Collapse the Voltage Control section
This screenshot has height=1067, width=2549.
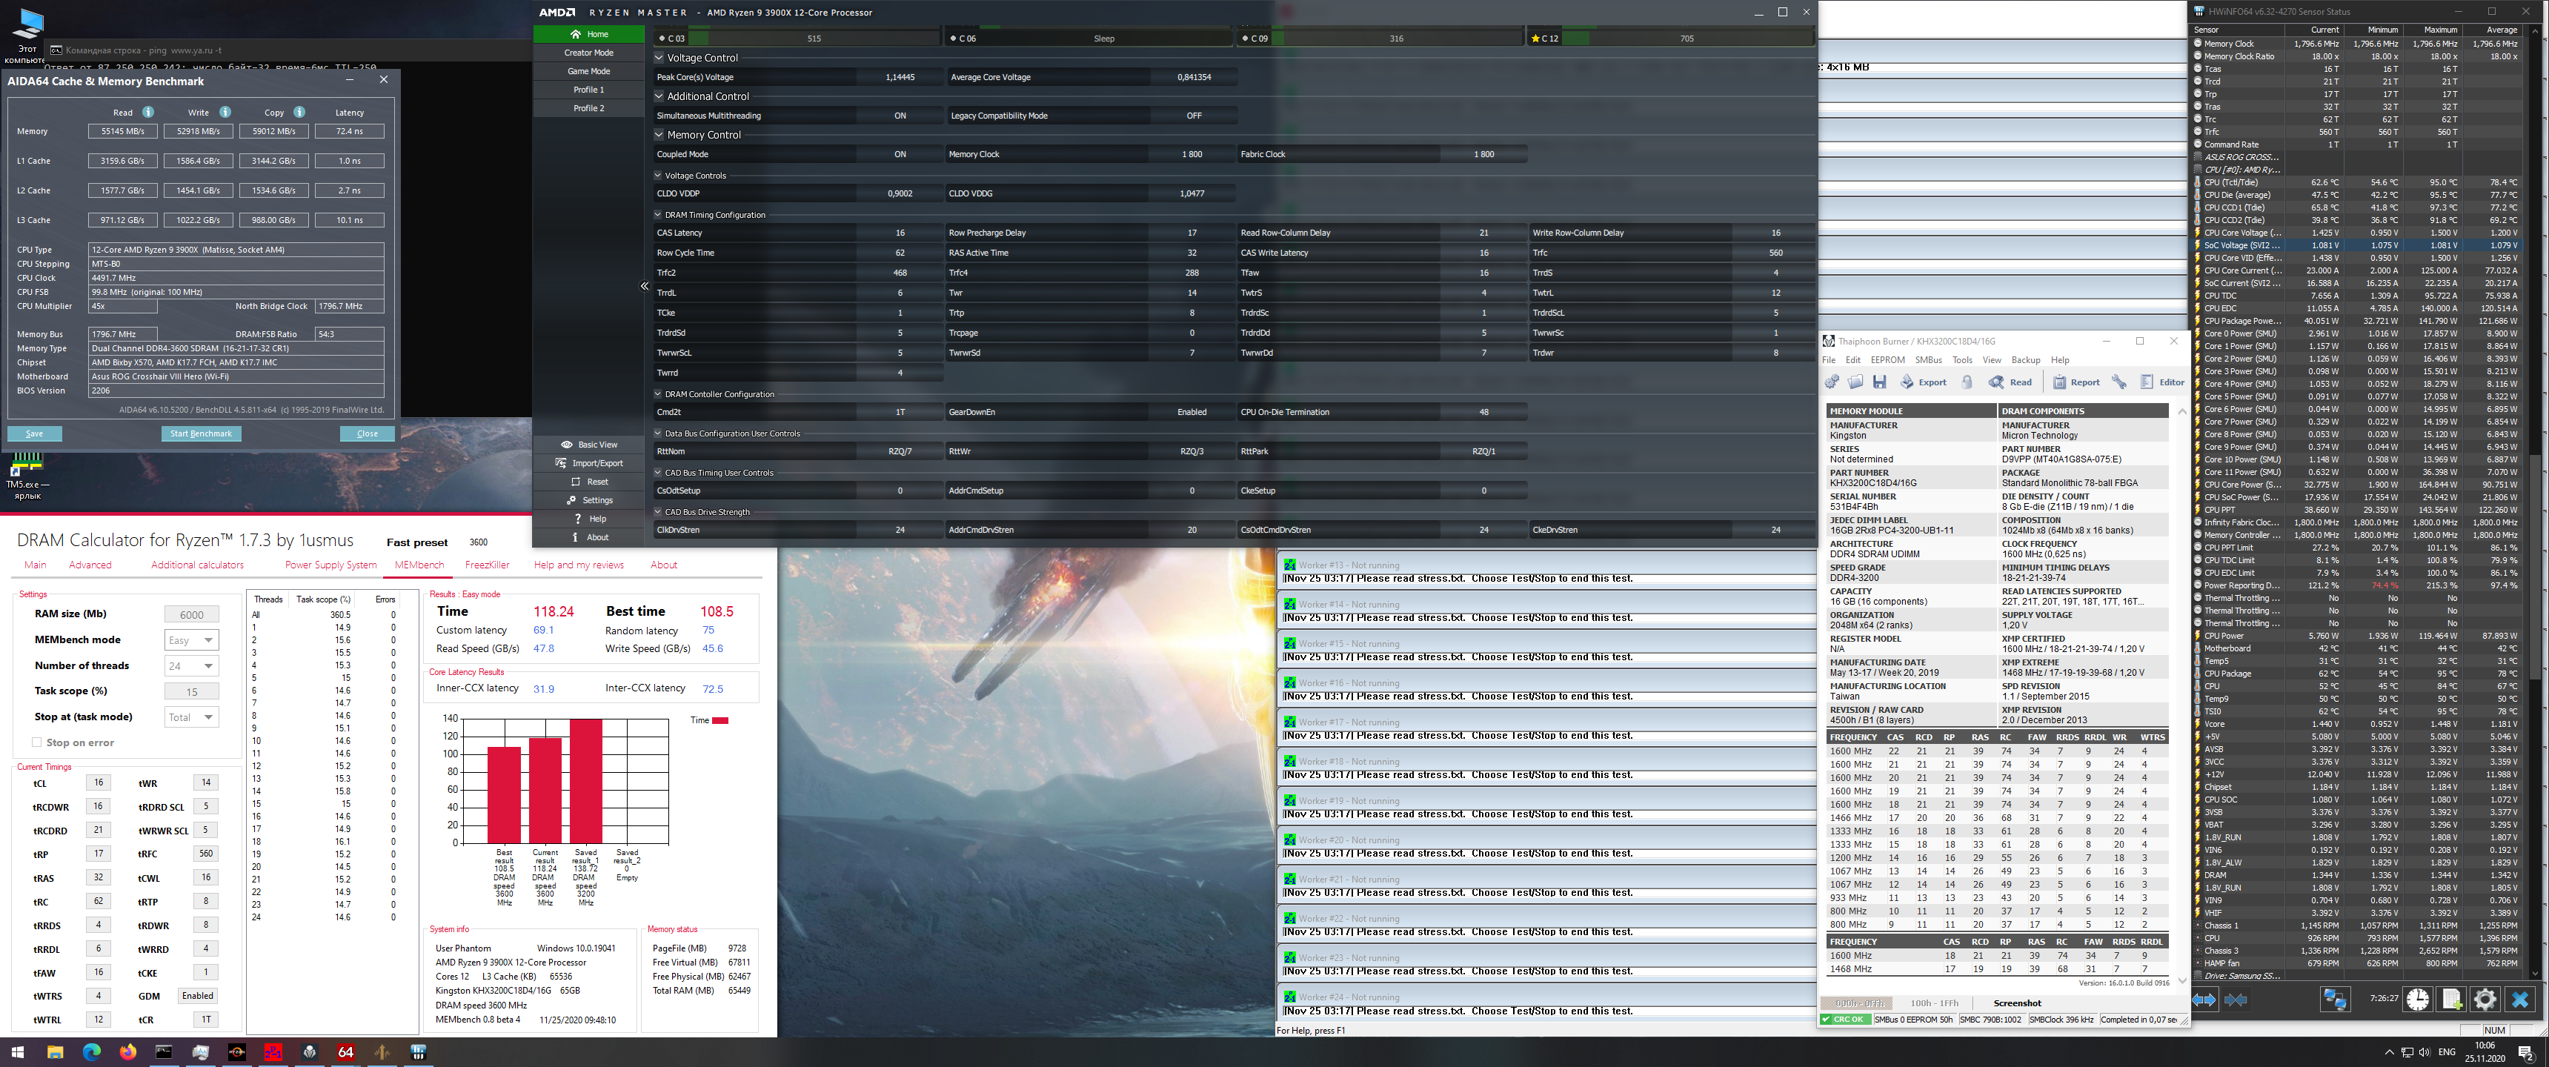click(660, 57)
